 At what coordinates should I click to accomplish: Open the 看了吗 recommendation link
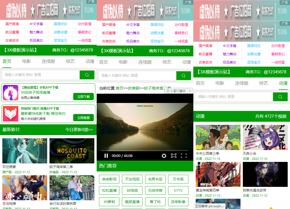pos(155,202)
